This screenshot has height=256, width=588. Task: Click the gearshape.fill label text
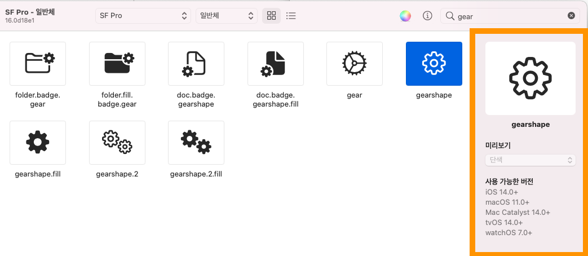tap(38, 174)
